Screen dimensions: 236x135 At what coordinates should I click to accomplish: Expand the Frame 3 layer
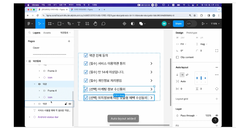point(39,71)
